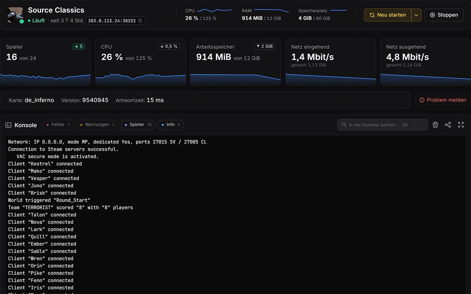Select the World triggered Round_Start line
471x294 pixels.
(49, 200)
